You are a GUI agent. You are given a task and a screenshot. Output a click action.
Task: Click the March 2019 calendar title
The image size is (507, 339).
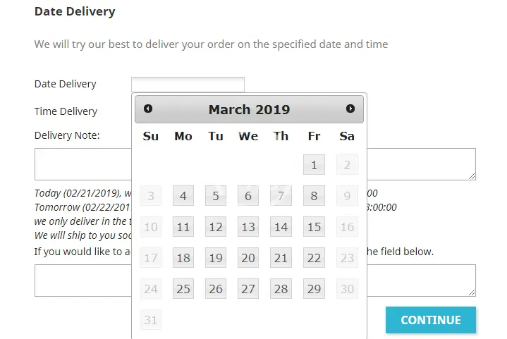(249, 109)
